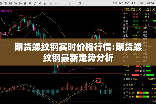
Task: Click the double up chevron icon
Action: (70, 4)
